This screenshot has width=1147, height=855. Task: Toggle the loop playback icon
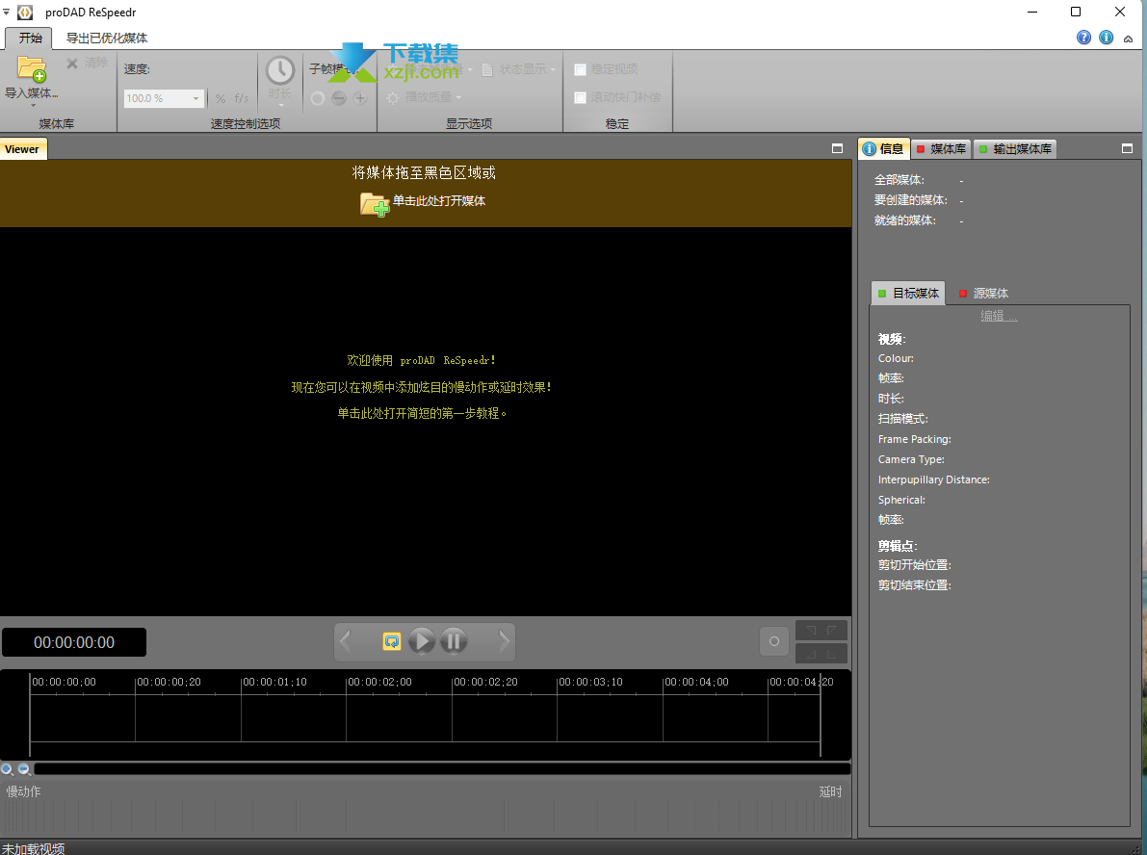[392, 641]
